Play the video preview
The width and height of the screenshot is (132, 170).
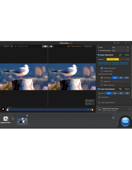coord(3,109)
